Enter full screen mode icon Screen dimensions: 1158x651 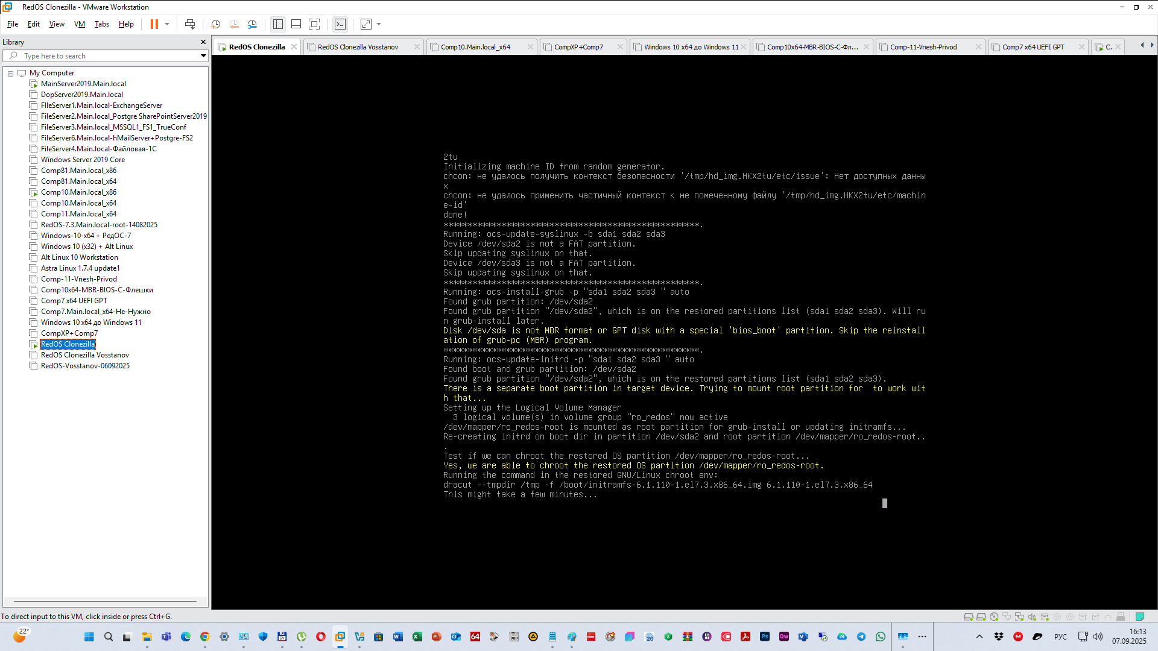[x=314, y=24]
